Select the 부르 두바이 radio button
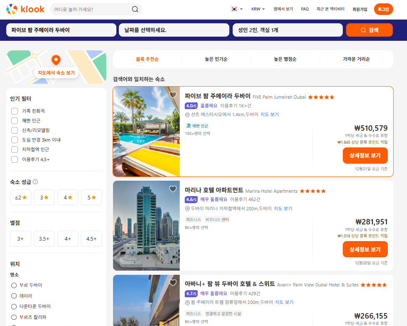Image resolution: width=407 pixels, height=326 pixels. [14, 285]
